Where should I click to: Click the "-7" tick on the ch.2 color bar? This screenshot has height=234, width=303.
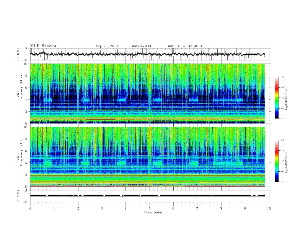282,182
